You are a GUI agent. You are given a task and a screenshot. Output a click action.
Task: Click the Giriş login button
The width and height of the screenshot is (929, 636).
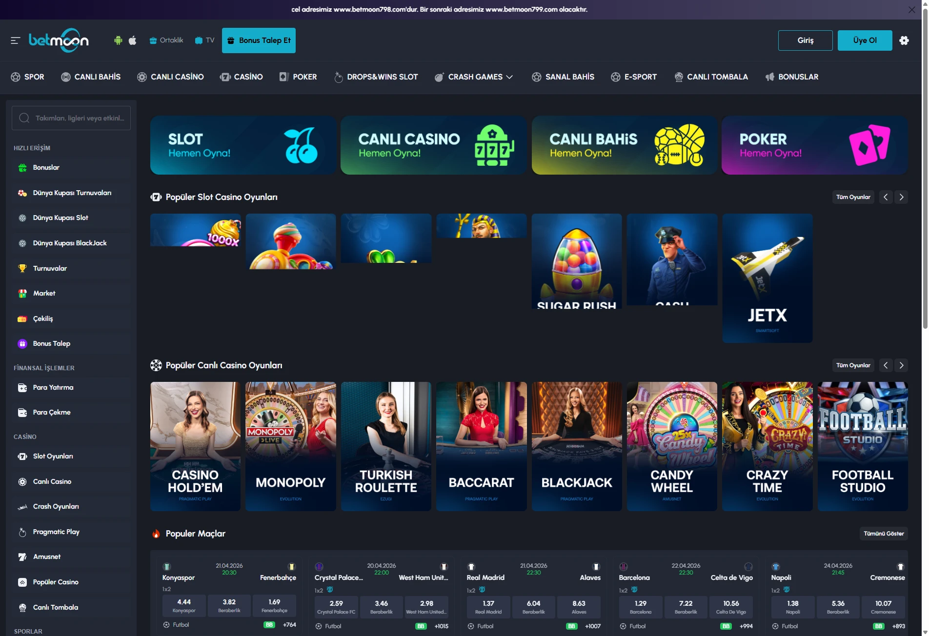(805, 40)
